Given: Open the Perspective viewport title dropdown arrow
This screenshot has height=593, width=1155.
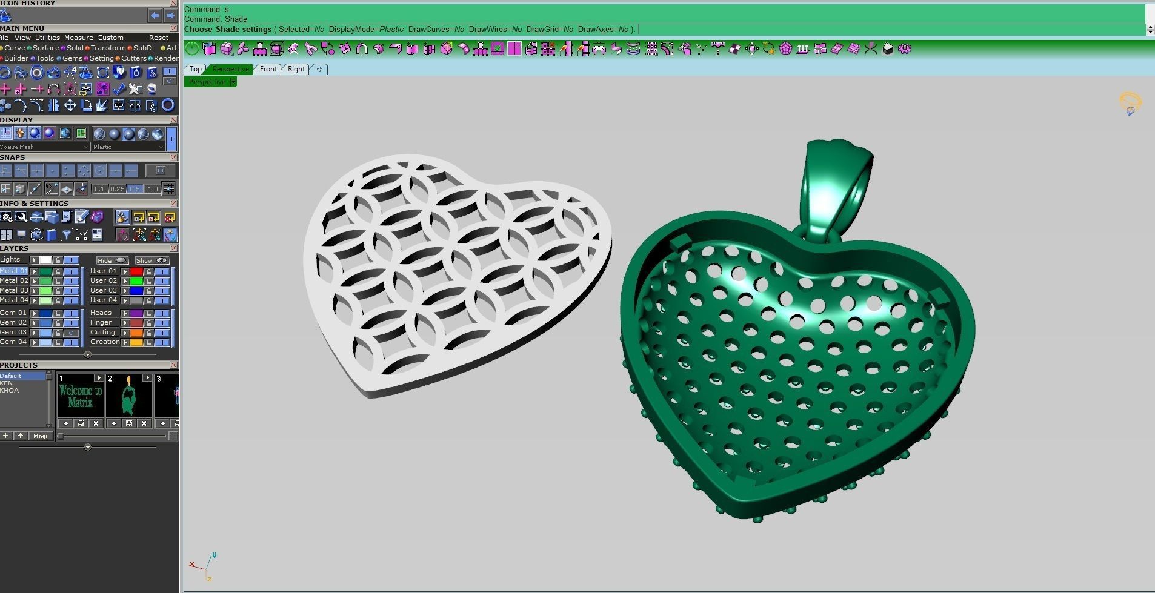Looking at the screenshot, I should click(x=233, y=82).
